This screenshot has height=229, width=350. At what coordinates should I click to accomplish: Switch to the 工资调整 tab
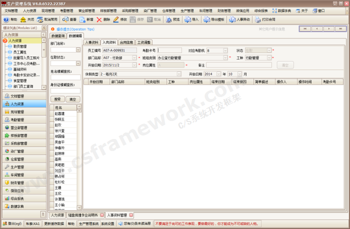(143, 42)
